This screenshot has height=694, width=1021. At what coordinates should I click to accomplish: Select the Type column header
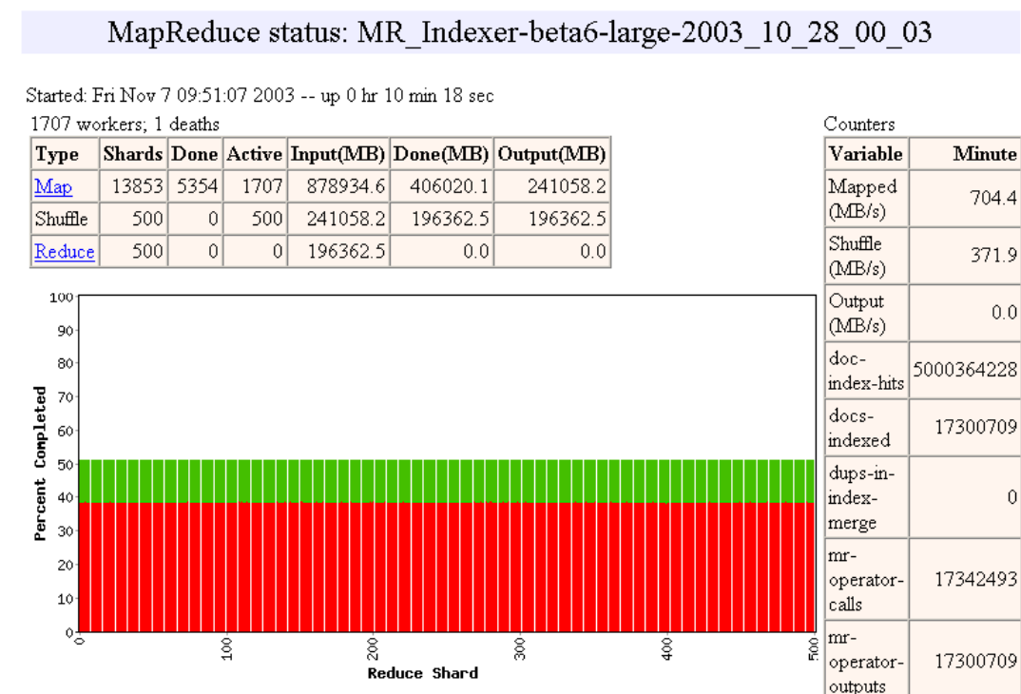(57, 154)
